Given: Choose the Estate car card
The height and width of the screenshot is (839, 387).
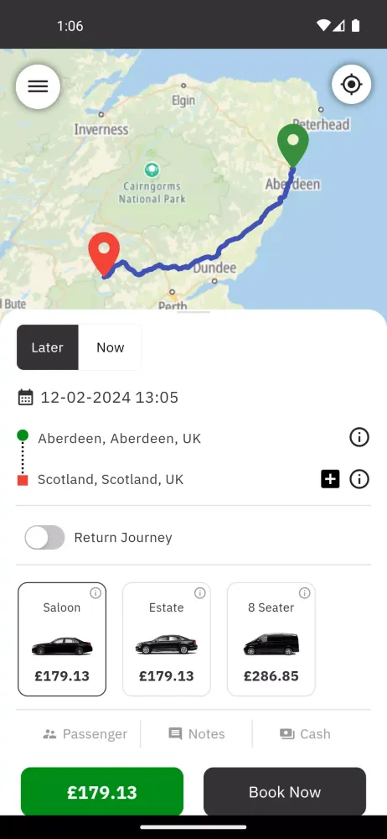Looking at the screenshot, I should [166, 639].
